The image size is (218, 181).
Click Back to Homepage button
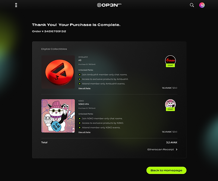tap(167, 170)
